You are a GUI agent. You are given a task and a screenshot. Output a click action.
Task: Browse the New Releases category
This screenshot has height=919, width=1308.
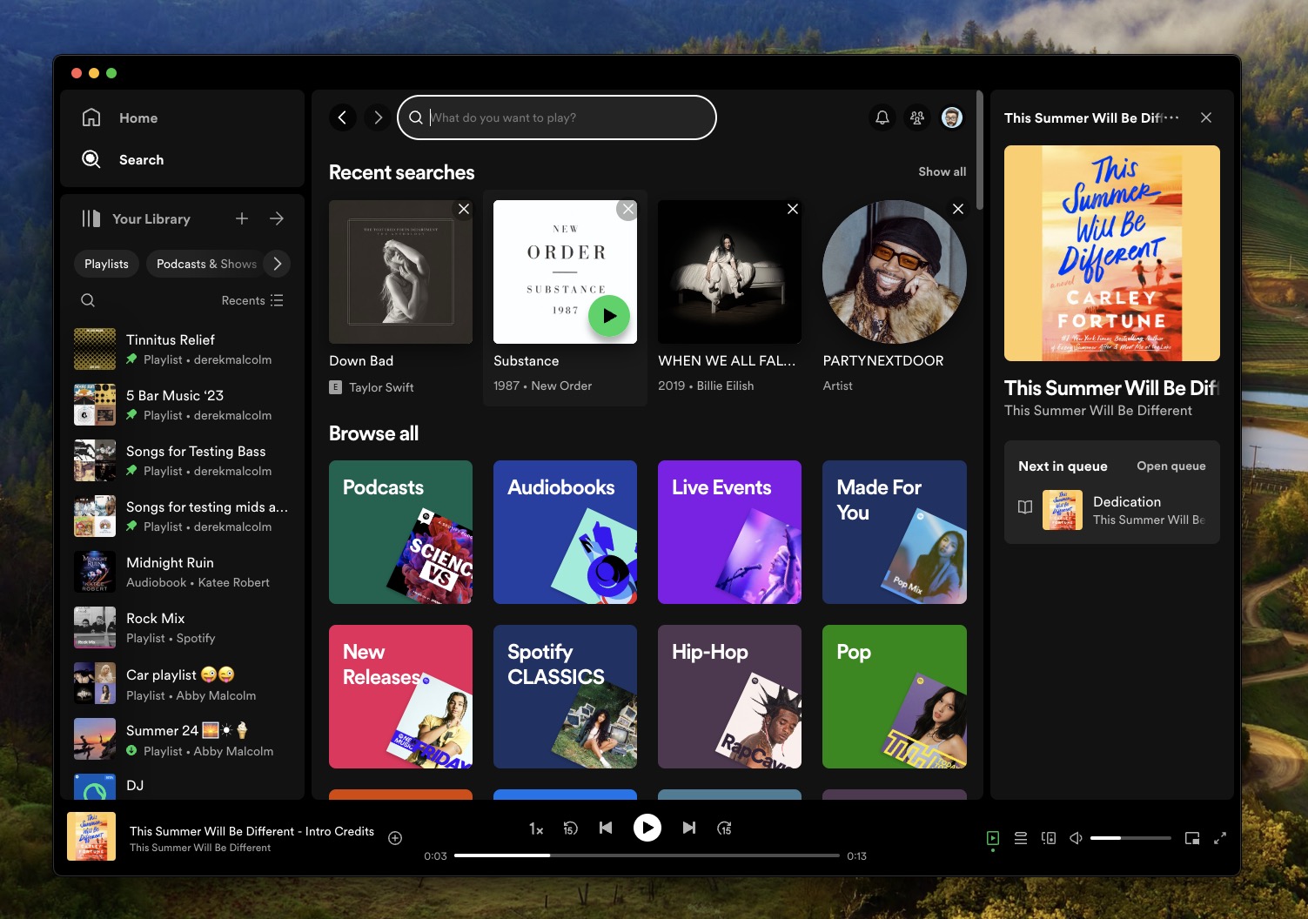(400, 696)
